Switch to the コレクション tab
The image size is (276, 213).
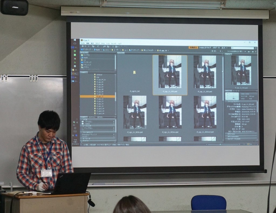[92, 117]
